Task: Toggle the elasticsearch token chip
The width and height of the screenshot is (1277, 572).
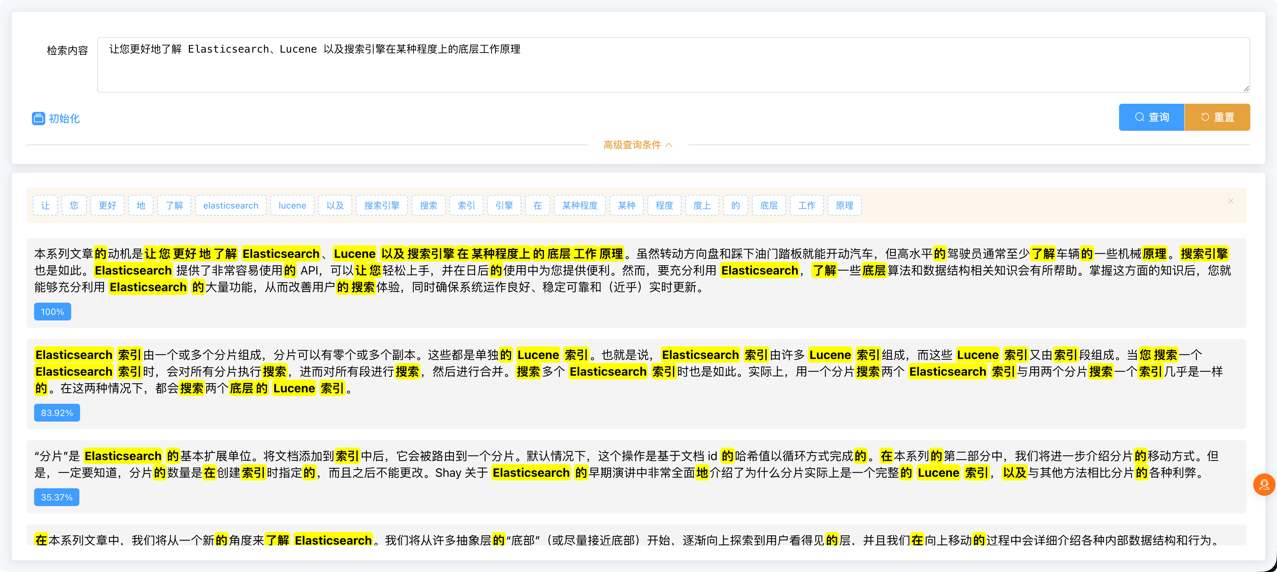Action: pos(231,205)
